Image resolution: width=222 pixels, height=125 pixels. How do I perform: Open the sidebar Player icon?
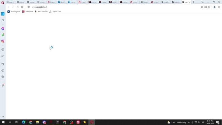coord(3,49)
